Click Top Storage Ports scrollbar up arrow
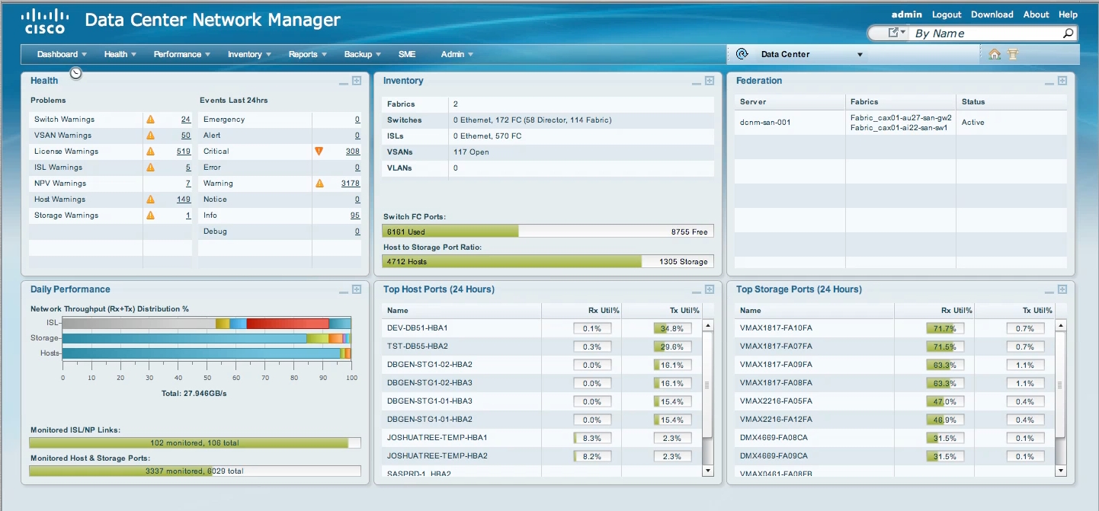 [1061, 325]
